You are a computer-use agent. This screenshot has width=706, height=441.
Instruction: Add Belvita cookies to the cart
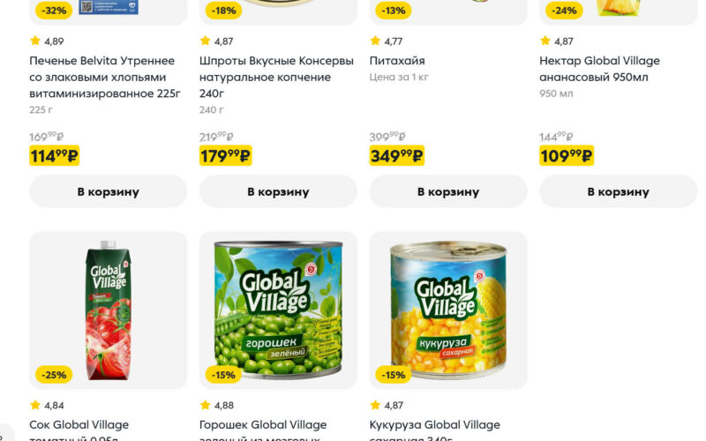point(108,191)
